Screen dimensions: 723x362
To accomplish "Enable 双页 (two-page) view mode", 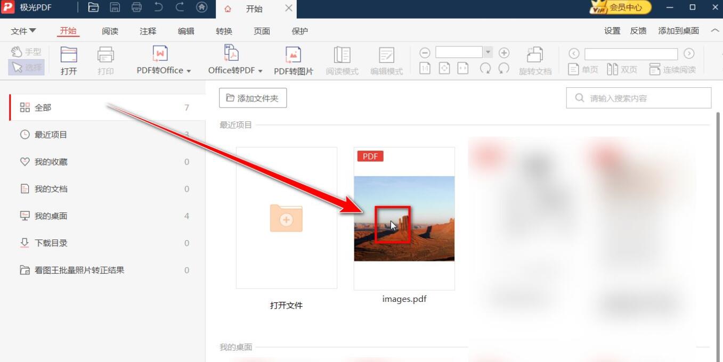I will click(x=621, y=69).
